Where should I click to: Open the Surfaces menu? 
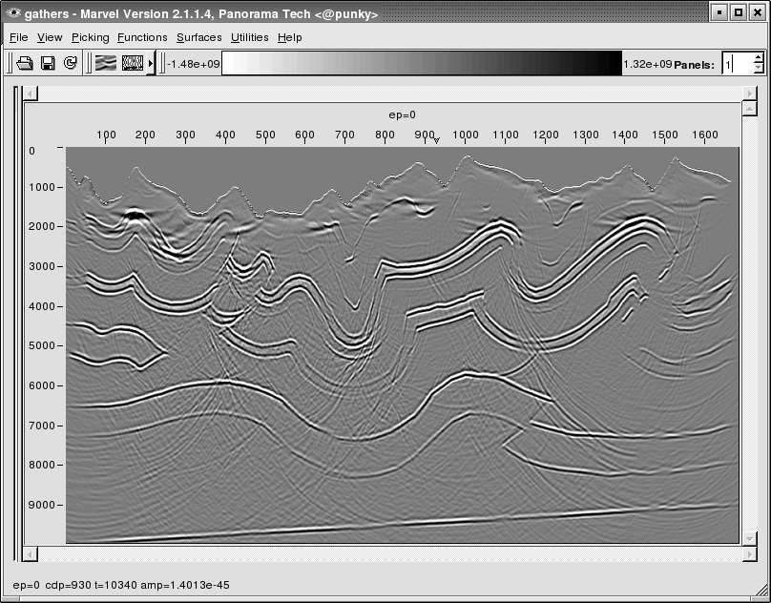pos(199,37)
